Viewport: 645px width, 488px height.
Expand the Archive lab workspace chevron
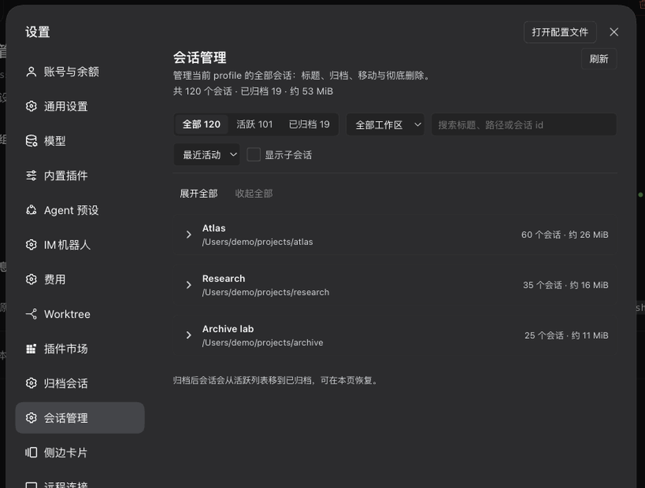[x=188, y=335]
